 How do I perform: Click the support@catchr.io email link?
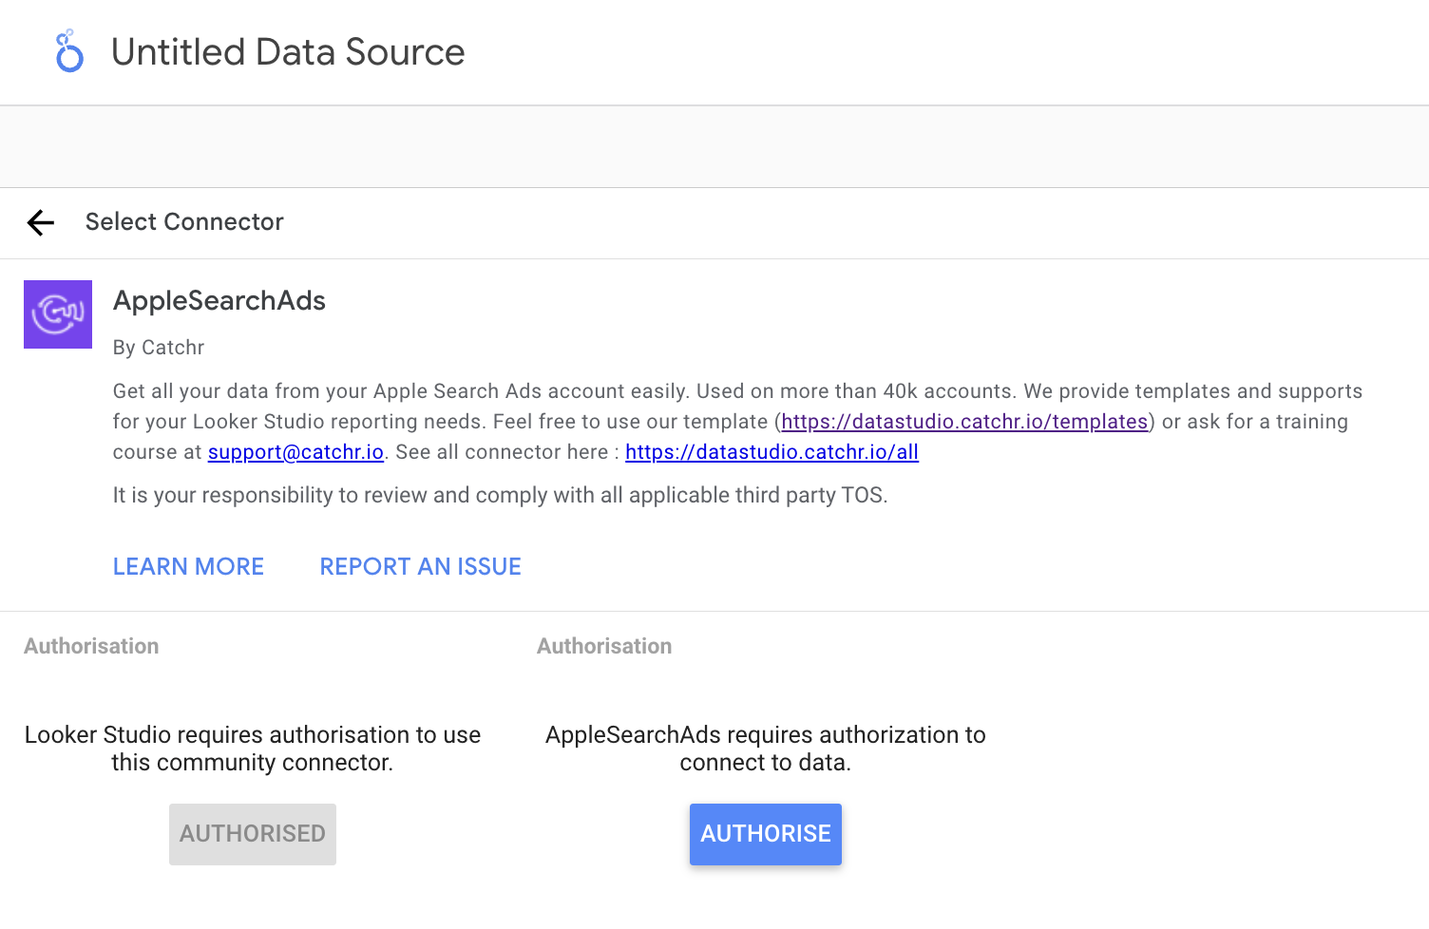(295, 451)
